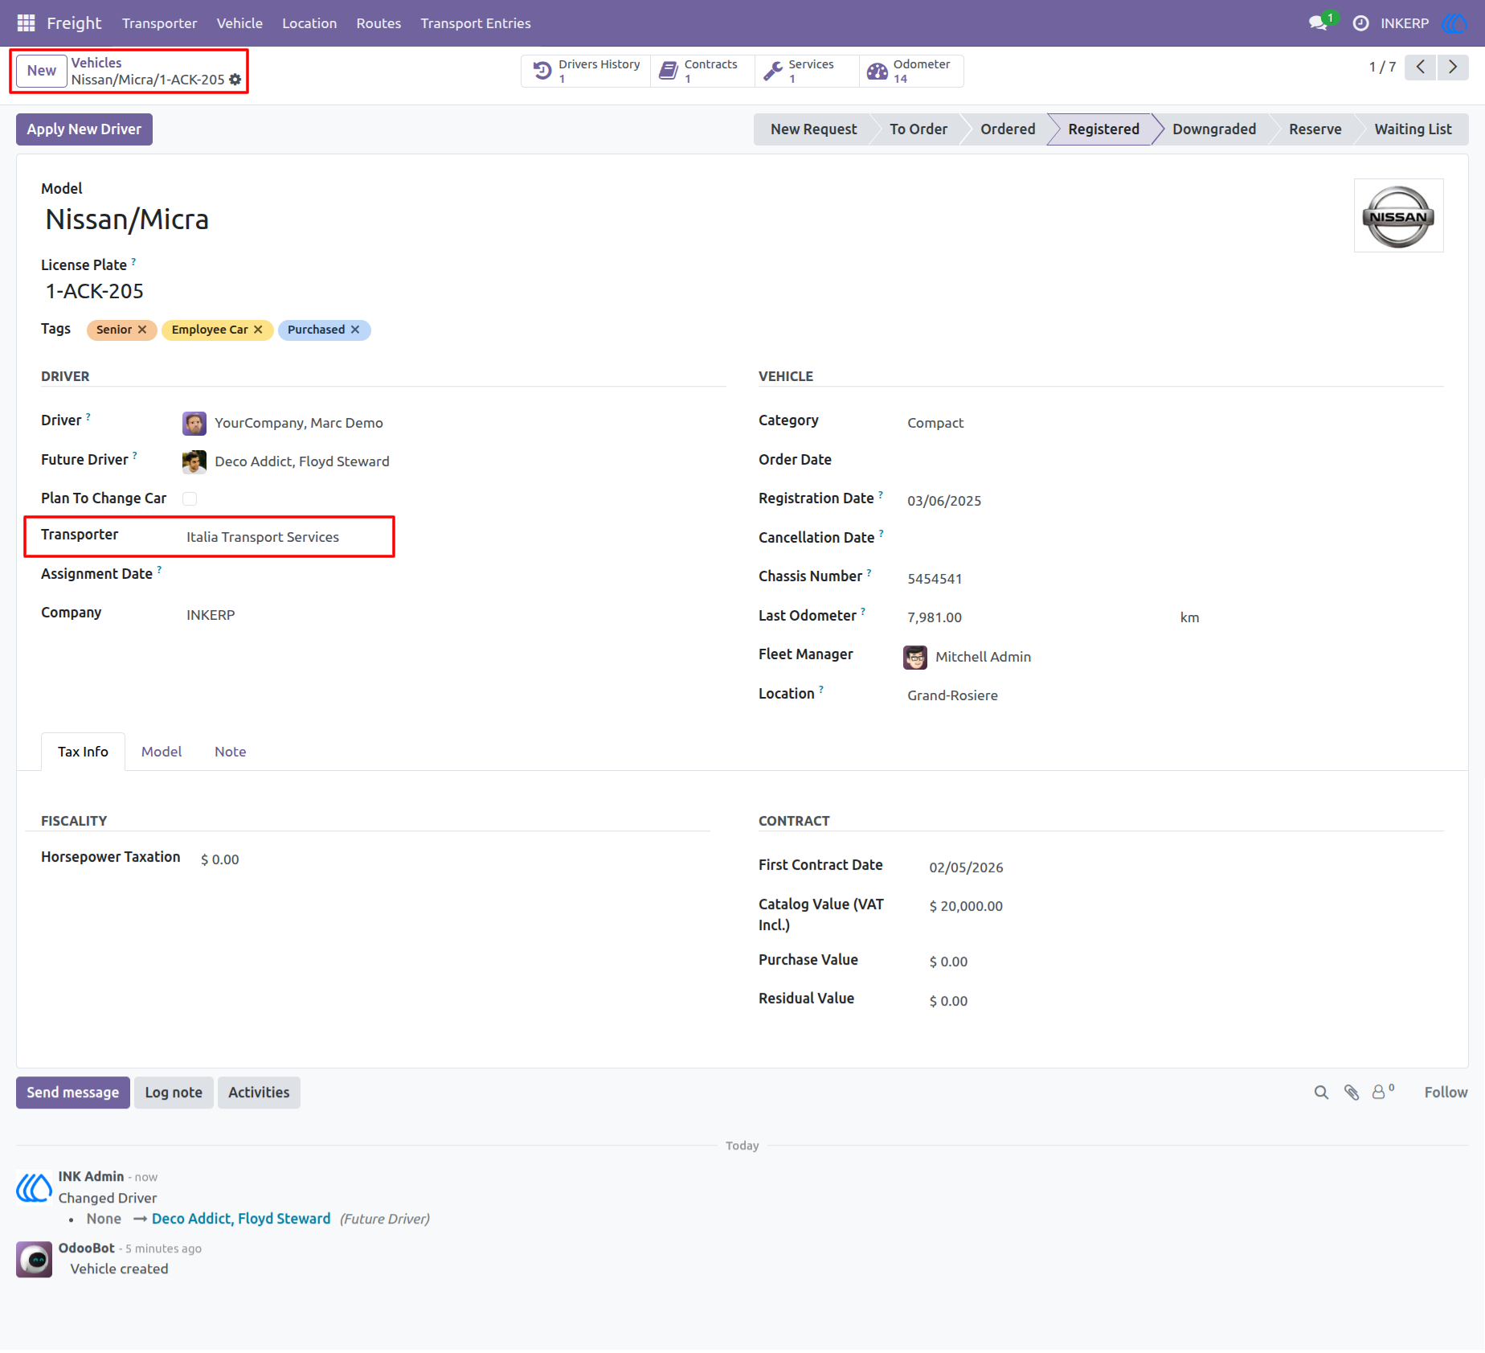Click the Category field Compact
1485x1353 pixels.
tap(935, 423)
